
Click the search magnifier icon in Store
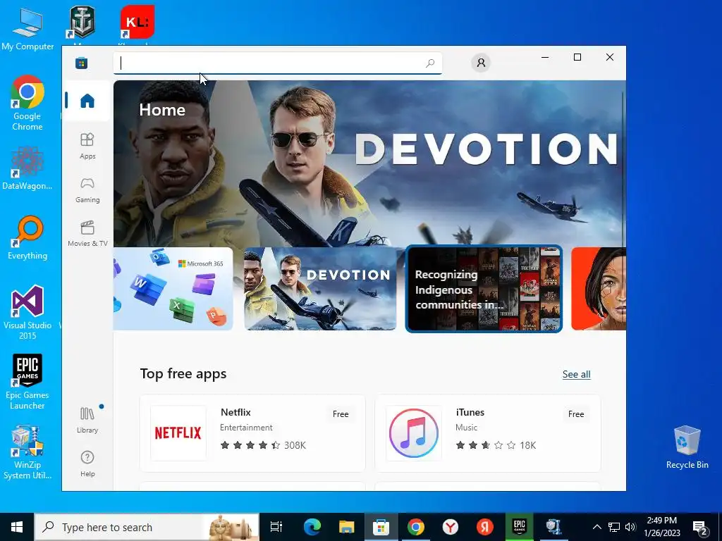click(x=429, y=63)
